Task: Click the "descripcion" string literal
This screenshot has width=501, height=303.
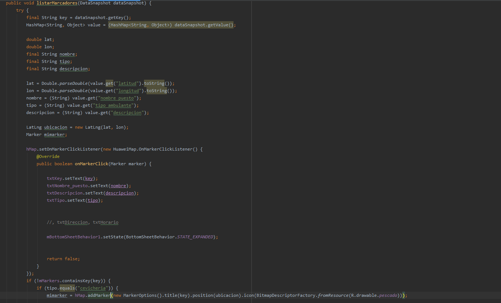Action: [127, 113]
